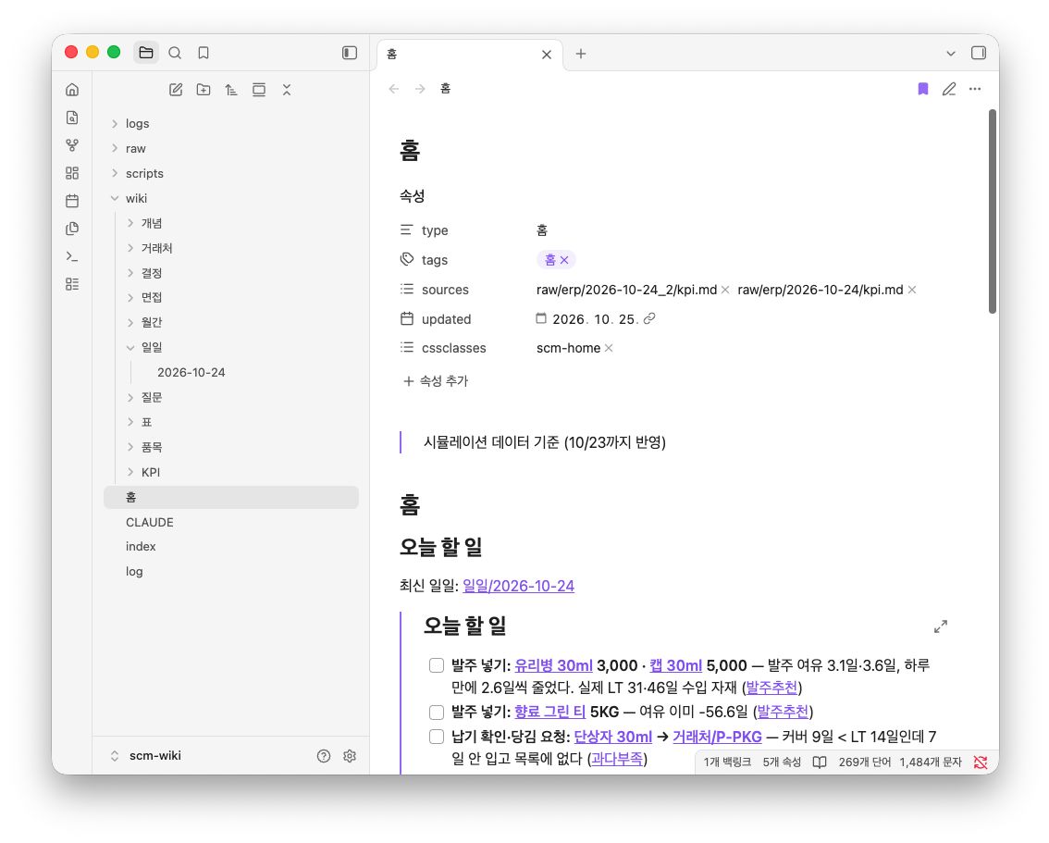Close the 홈 tab
Image resolution: width=1049 pixels, height=843 pixels.
pos(547,55)
